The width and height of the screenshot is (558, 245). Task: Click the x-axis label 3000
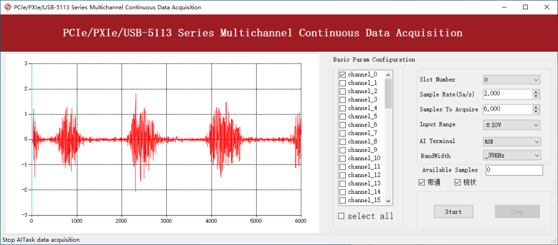click(166, 221)
